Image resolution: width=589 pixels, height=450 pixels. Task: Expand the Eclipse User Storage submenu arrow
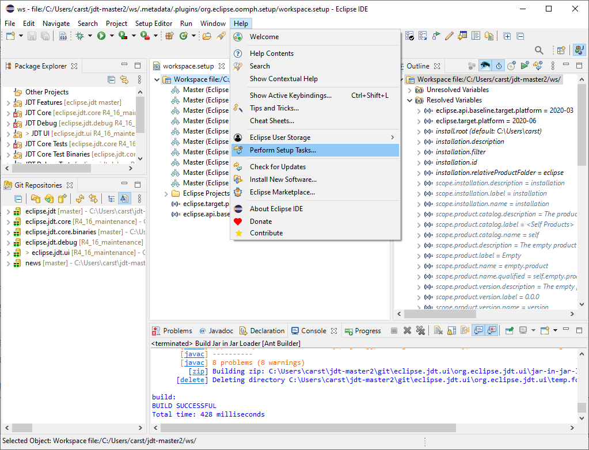[392, 138]
